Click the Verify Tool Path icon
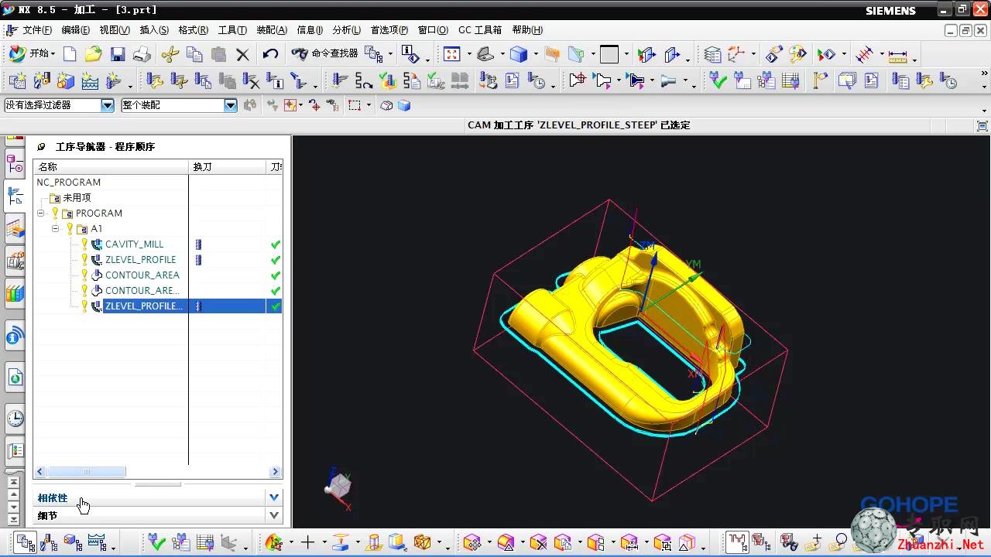This screenshot has width=991, height=557. click(388, 80)
